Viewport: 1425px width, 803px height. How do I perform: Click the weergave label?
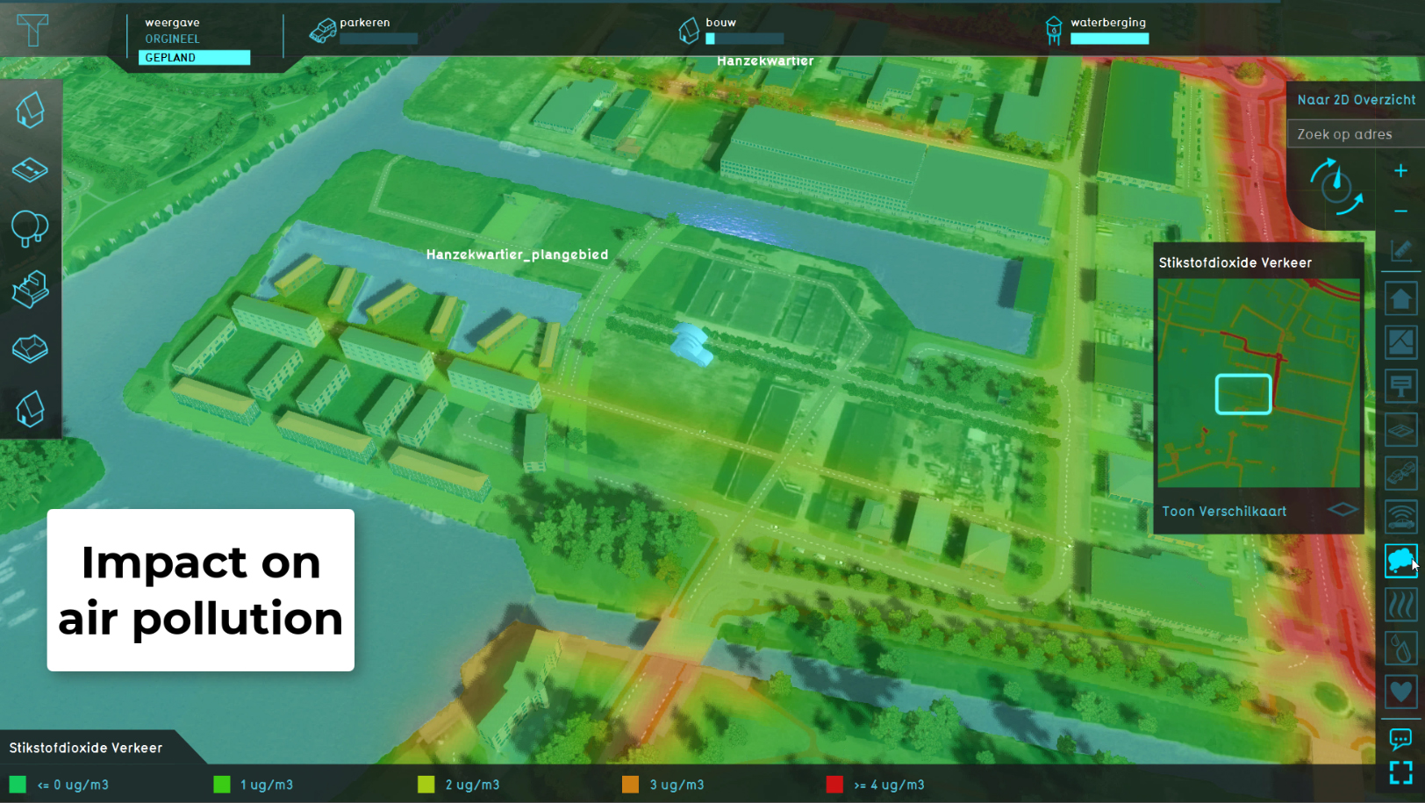pos(172,22)
